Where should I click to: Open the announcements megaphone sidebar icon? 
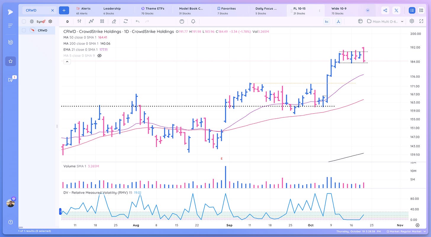click(x=10, y=80)
